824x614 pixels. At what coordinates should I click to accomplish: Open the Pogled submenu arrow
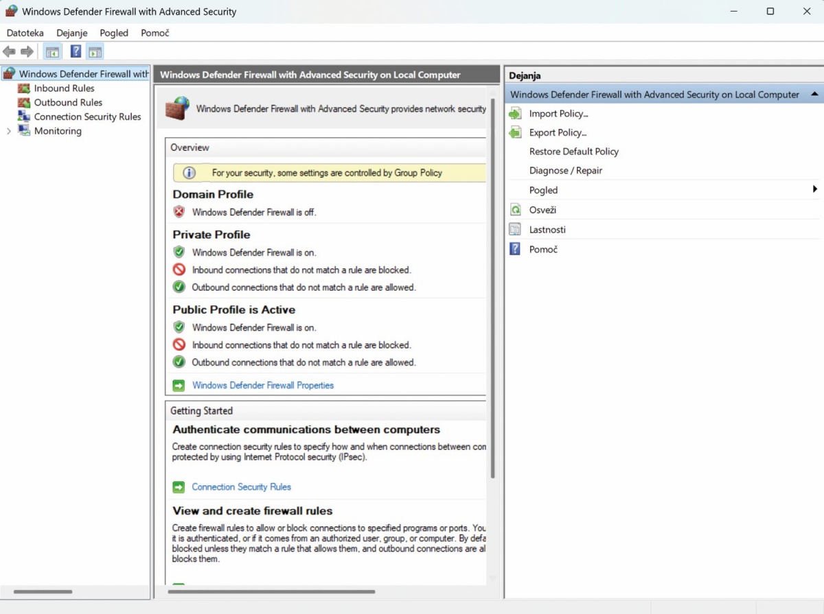pos(814,189)
